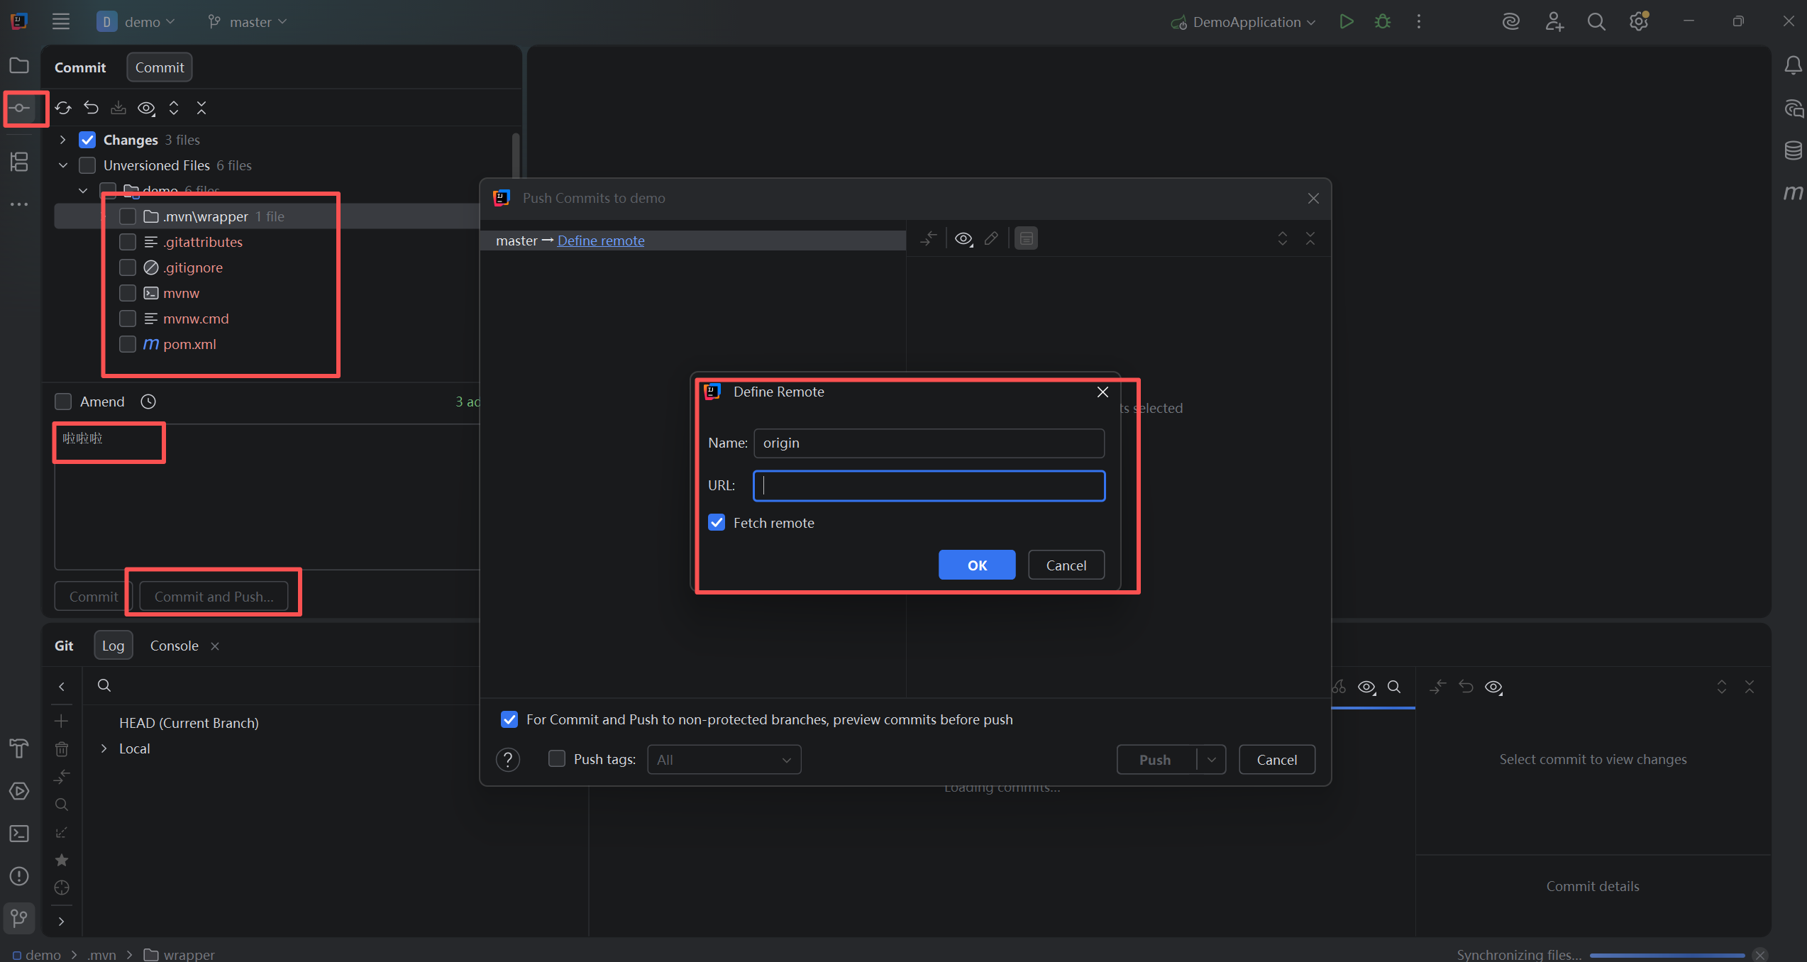Click OK in Define Remote dialog
The width and height of the screenshot is (1807, 962).
pos(976,565)
